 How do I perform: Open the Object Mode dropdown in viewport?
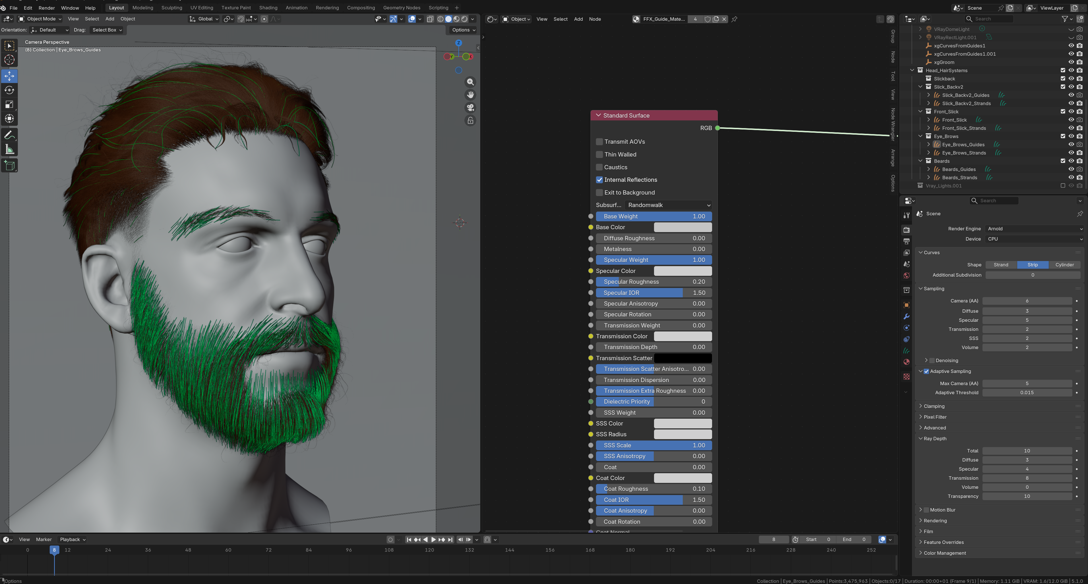40,19
